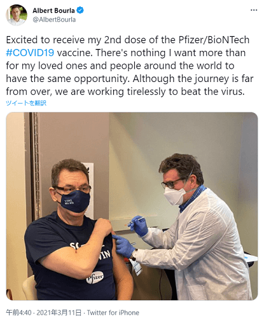Click the navy face mask in photo
This screenshot has width=264, height=323.
pos(74,202)
